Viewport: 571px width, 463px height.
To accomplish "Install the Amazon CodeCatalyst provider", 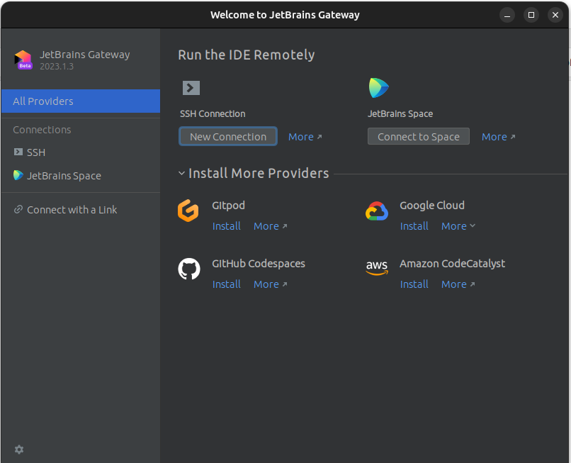I will [414, 284].
